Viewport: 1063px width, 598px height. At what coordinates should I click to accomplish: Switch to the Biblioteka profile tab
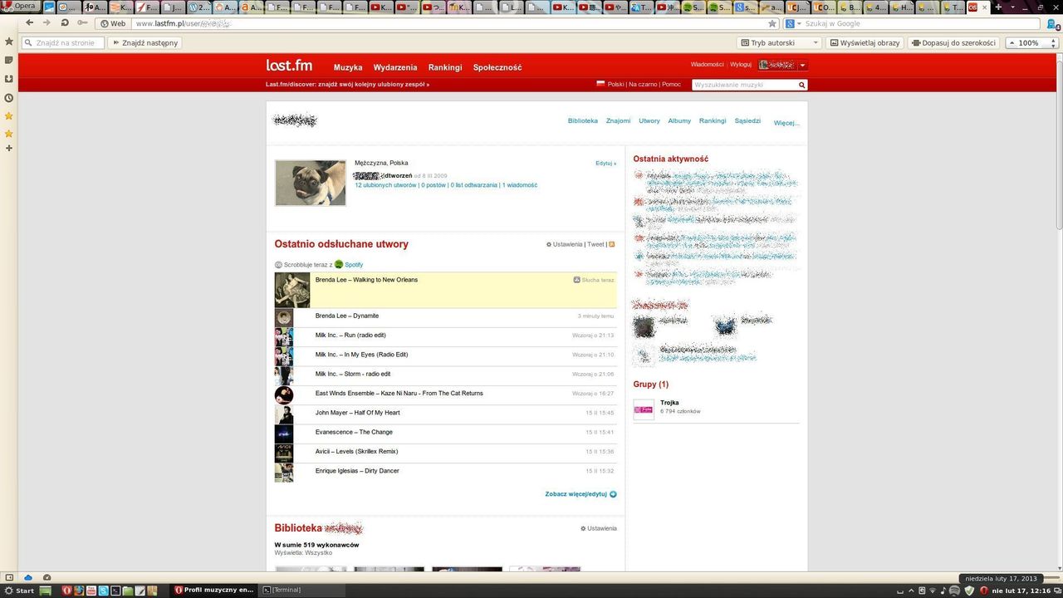click(583, 120)
